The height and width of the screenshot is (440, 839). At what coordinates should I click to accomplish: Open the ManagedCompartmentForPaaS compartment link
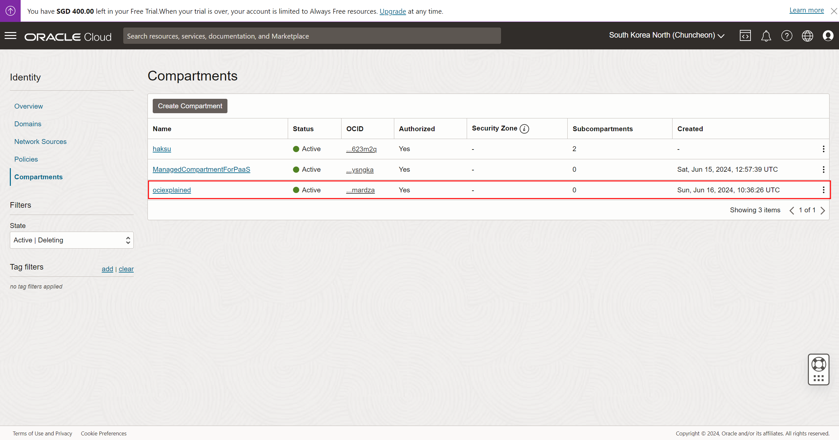(x=201, y=169)
